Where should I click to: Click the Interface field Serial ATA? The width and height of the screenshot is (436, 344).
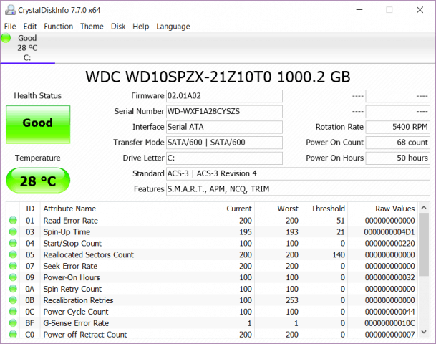click(224, 127)
